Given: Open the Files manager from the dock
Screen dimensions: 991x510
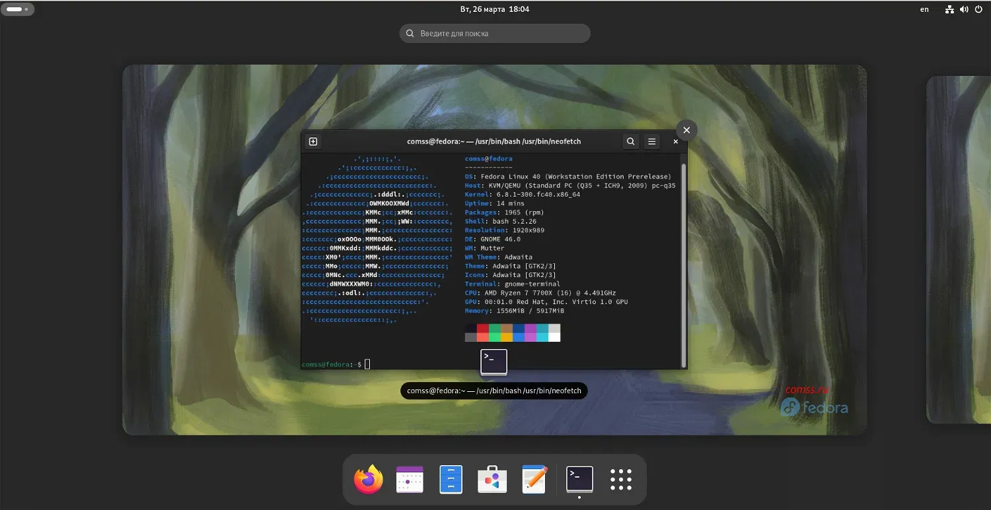Looking at the screenshot, I should click(x=451, y=480).
